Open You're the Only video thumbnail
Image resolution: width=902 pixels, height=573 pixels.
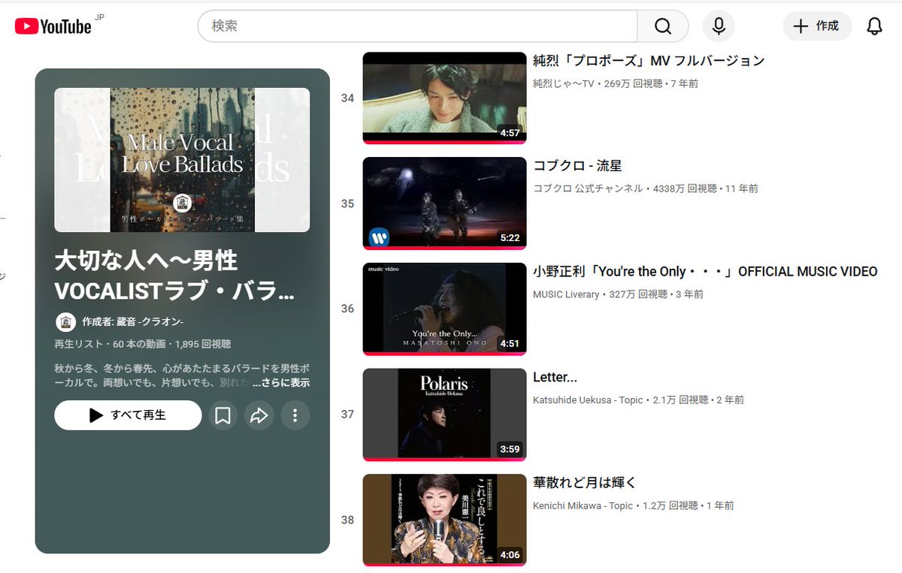[x=444, y=309]
